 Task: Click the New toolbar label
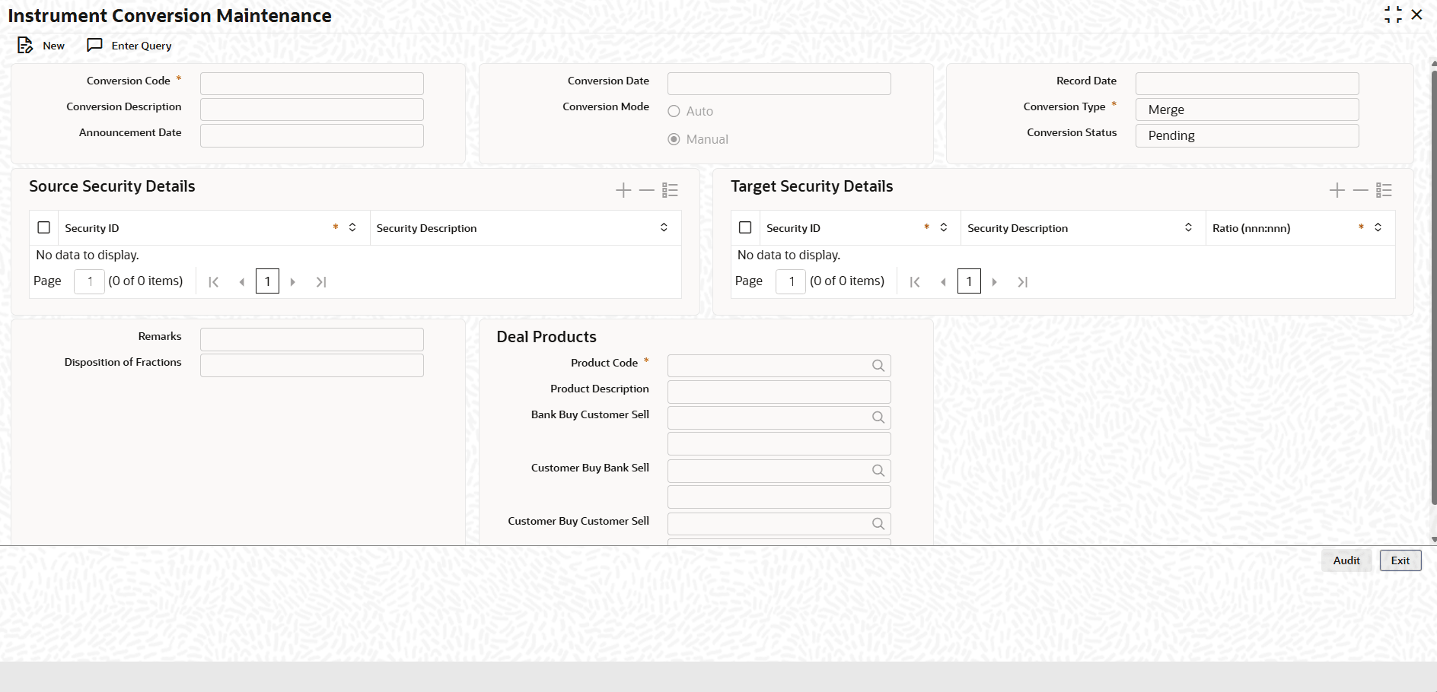tap(54, 46)
